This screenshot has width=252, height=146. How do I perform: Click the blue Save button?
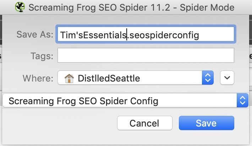(x=206, y=123)
